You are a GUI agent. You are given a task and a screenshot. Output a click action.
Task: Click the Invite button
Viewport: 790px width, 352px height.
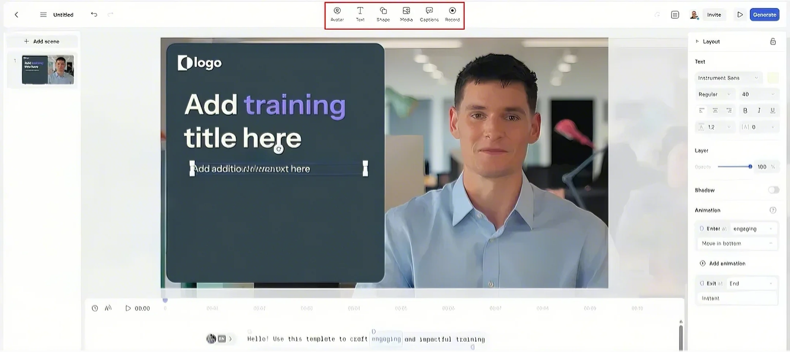click(x=714, y=15)
